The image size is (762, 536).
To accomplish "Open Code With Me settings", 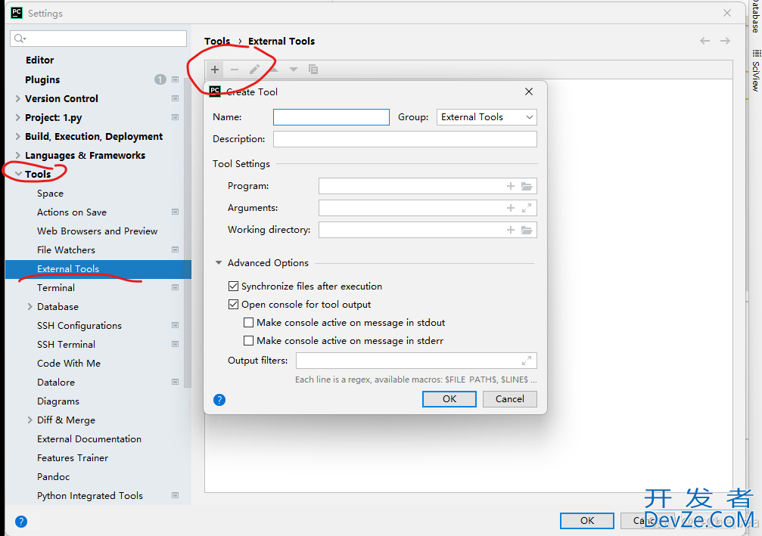I will click(x=69, y=363).
